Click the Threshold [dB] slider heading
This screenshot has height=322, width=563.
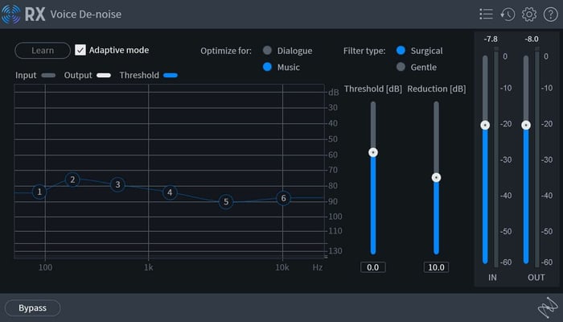coord(373,89)
